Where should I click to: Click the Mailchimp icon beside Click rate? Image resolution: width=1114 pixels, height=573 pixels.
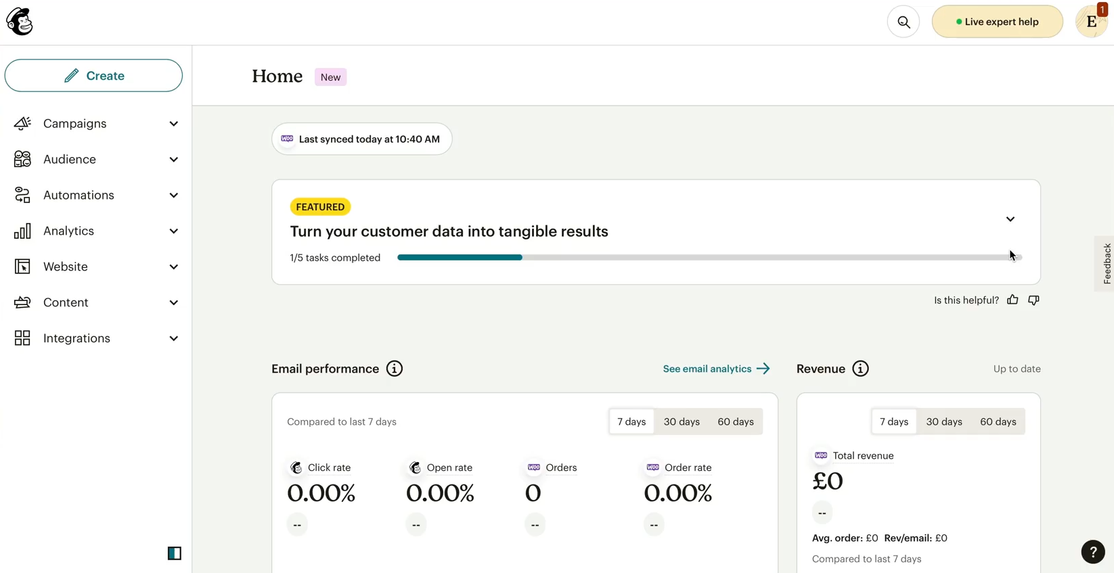tap(296, 467)
